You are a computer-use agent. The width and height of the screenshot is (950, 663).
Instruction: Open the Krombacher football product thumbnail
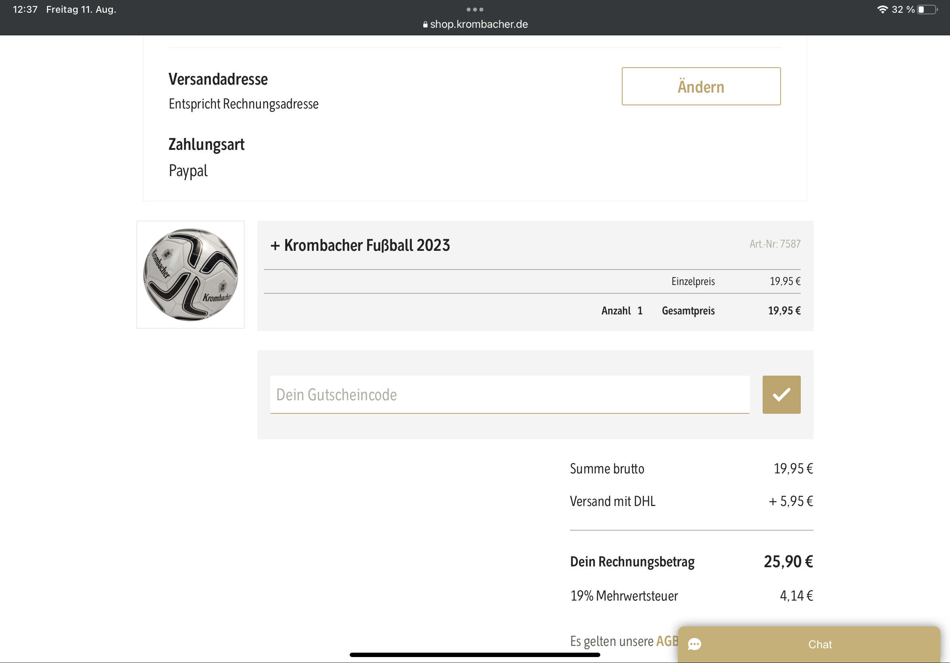190,274
